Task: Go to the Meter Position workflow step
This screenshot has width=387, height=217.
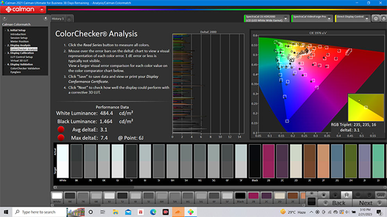Action: tap(20, 42)
